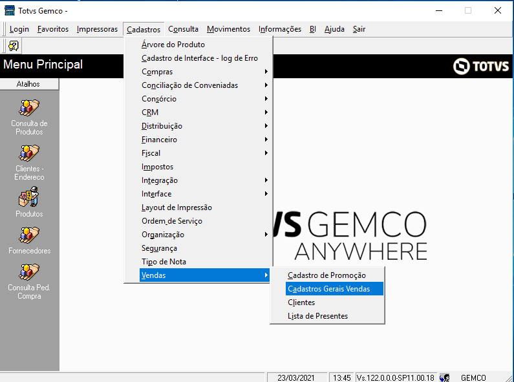Viewport: 514px width, 382px height.
Task: Click Sair in the menu bar
Action: (359, 29)
